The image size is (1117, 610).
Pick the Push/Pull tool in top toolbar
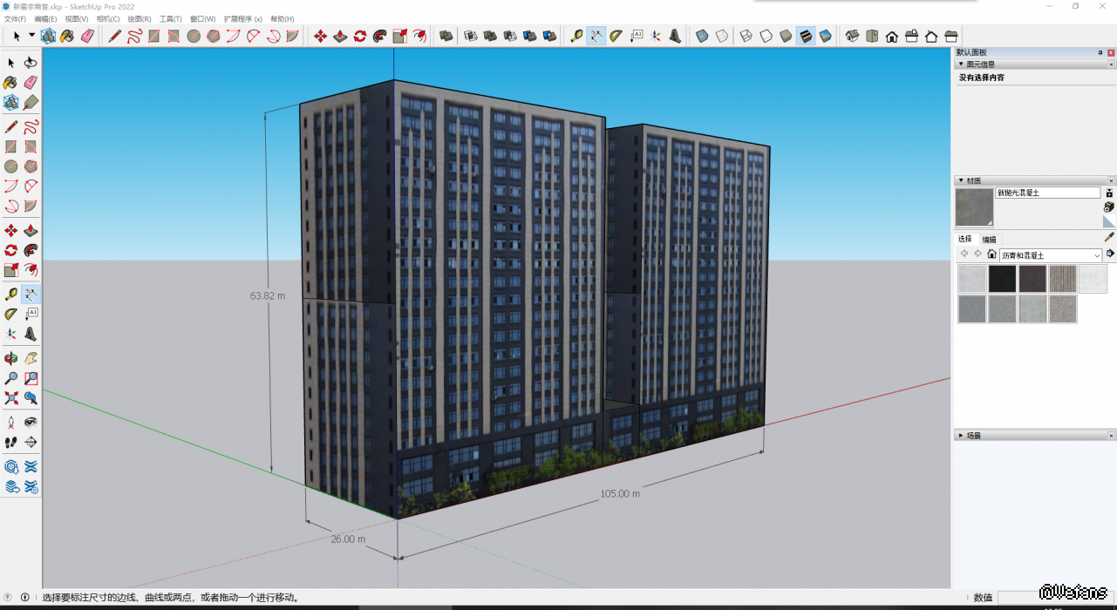point(340,36)
